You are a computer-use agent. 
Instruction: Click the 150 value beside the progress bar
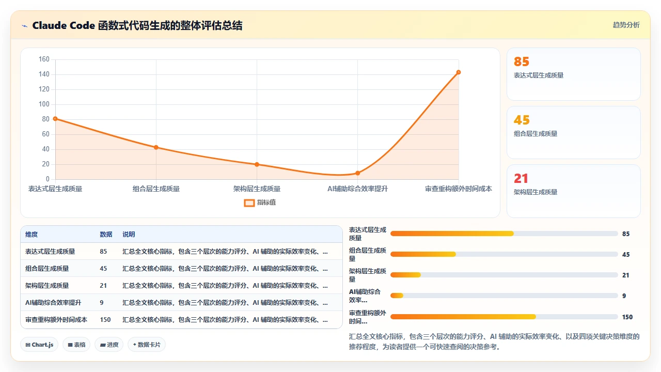[627, 317]
